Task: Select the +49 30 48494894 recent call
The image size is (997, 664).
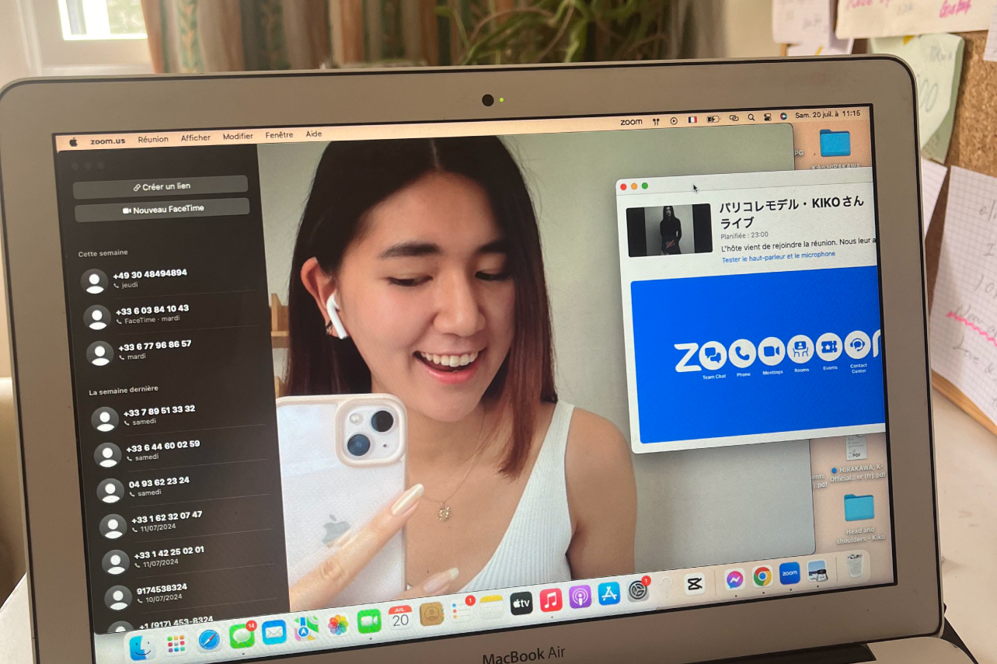Action: (x=150, y=278)
